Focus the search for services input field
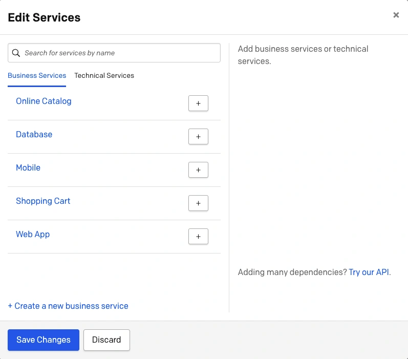This screenshot has height=359, width=408. 120,53
